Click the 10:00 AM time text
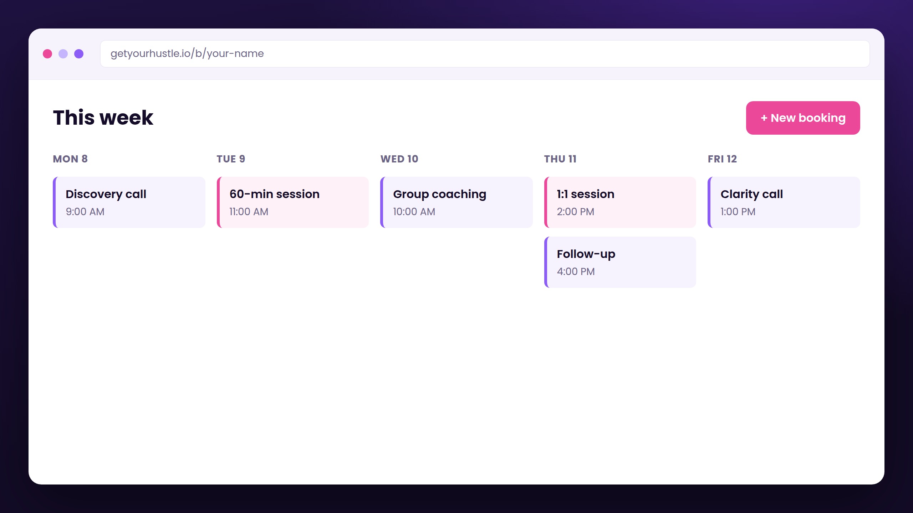913x513 pixels. [414, 212]
